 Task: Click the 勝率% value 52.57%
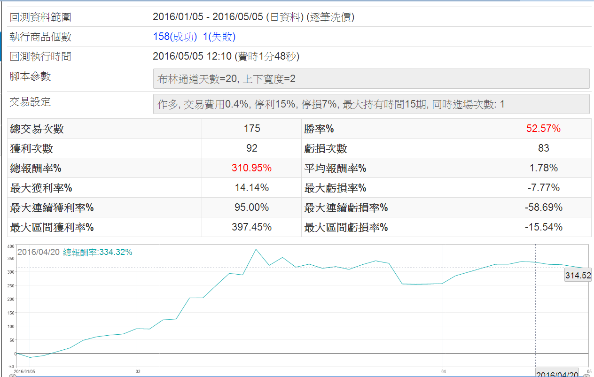(543, 129)
